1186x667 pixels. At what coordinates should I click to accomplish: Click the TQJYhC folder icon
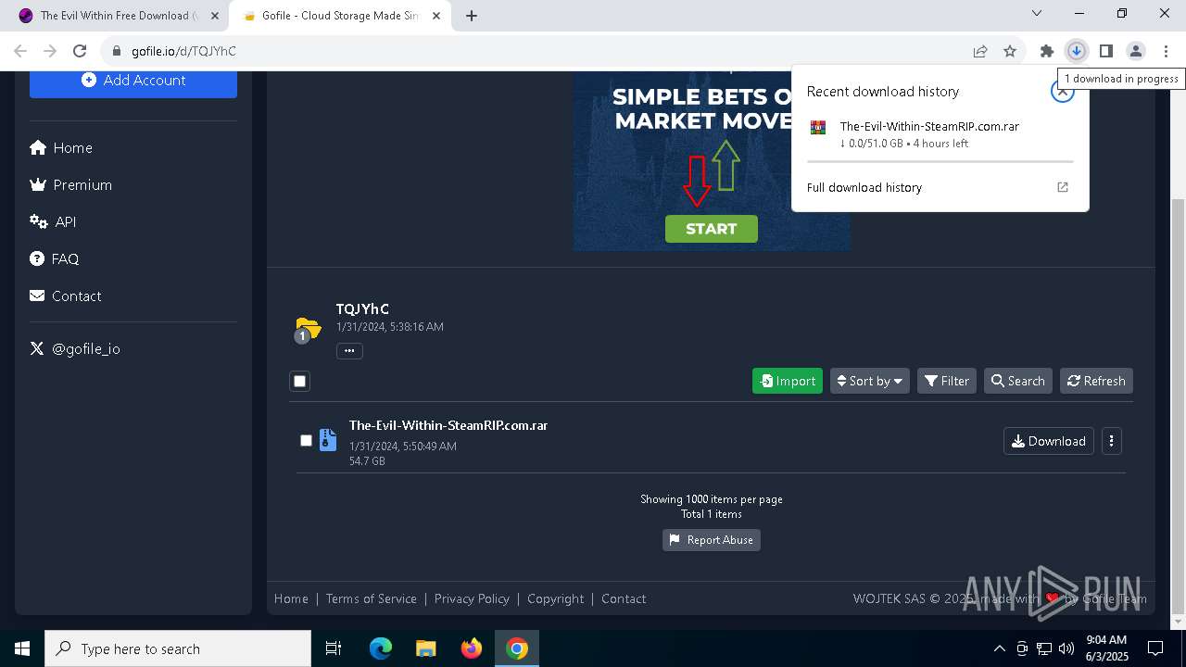click(x=307, y=329)
